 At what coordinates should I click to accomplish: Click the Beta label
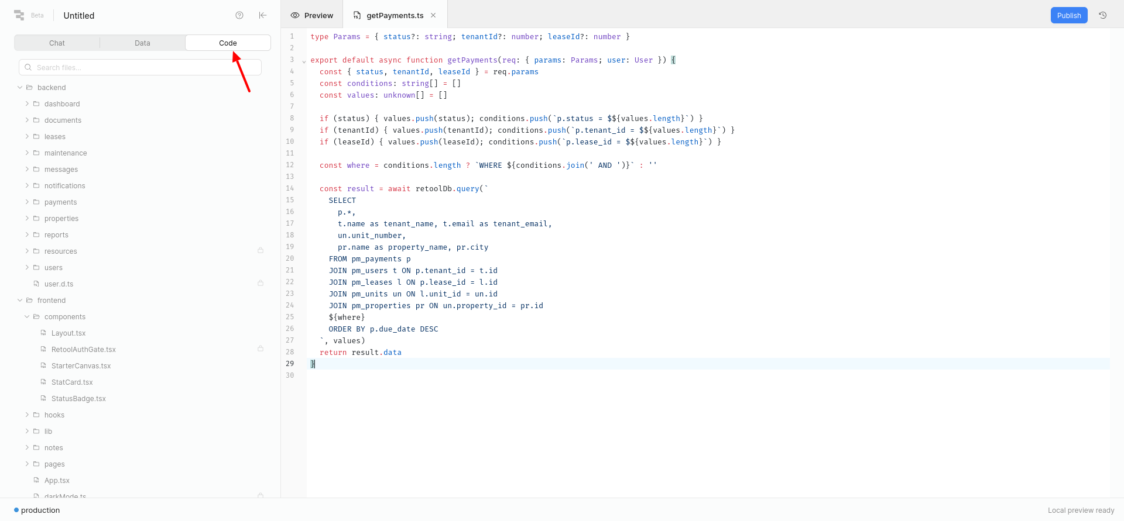(x=37, y=16)
